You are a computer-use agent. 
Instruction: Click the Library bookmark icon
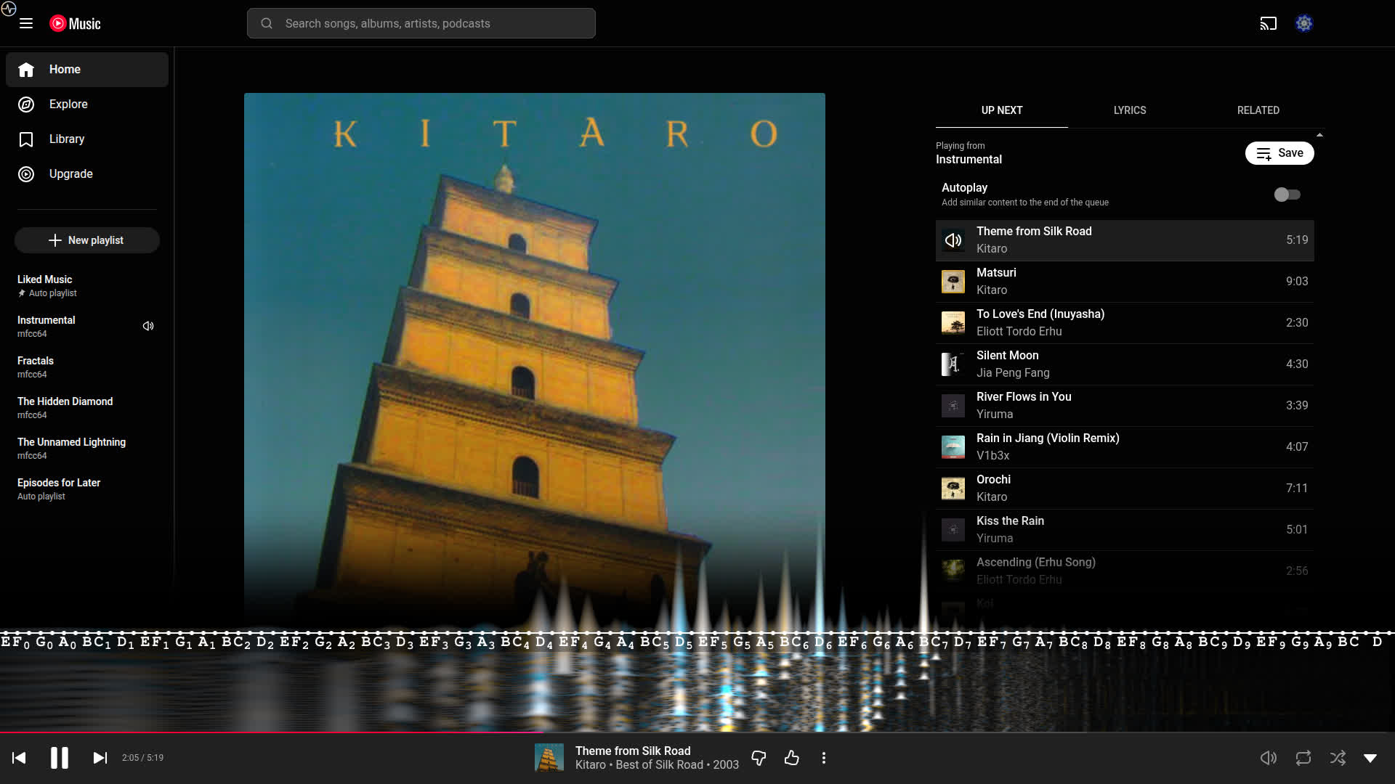pyautogui.click(x=26, y=139)
